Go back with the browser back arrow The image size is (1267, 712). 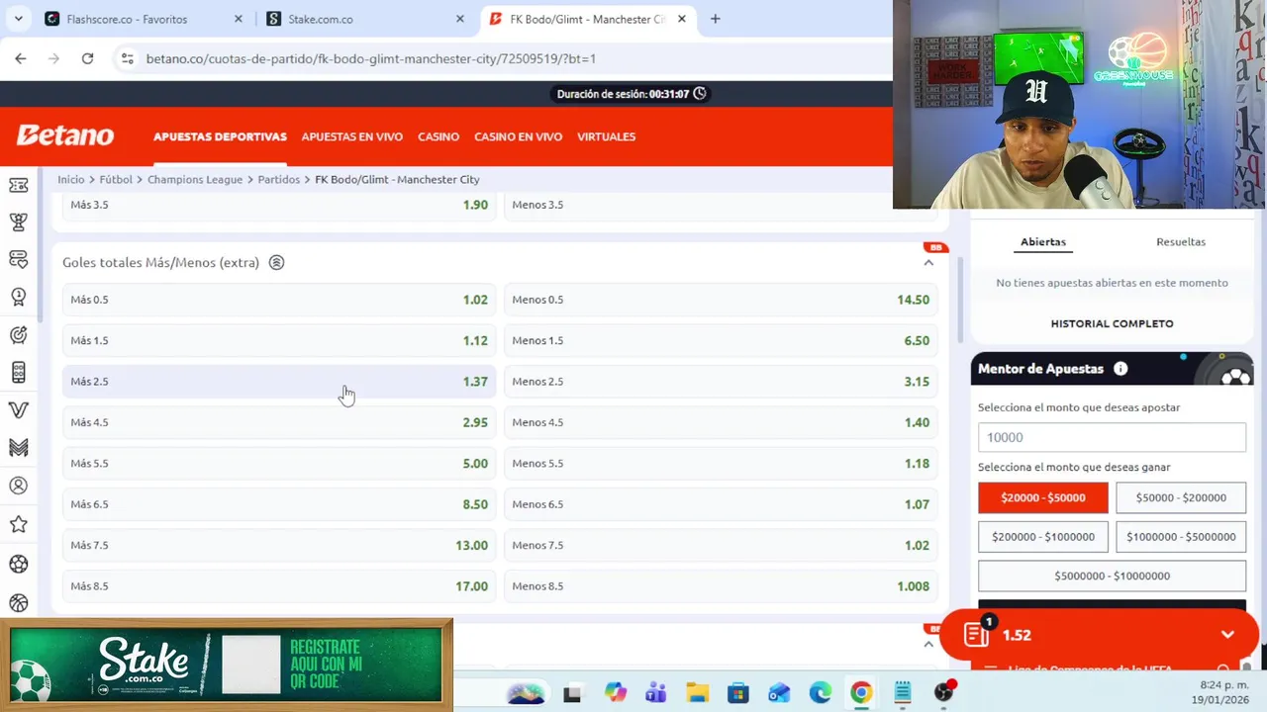(x=21, y=58)
